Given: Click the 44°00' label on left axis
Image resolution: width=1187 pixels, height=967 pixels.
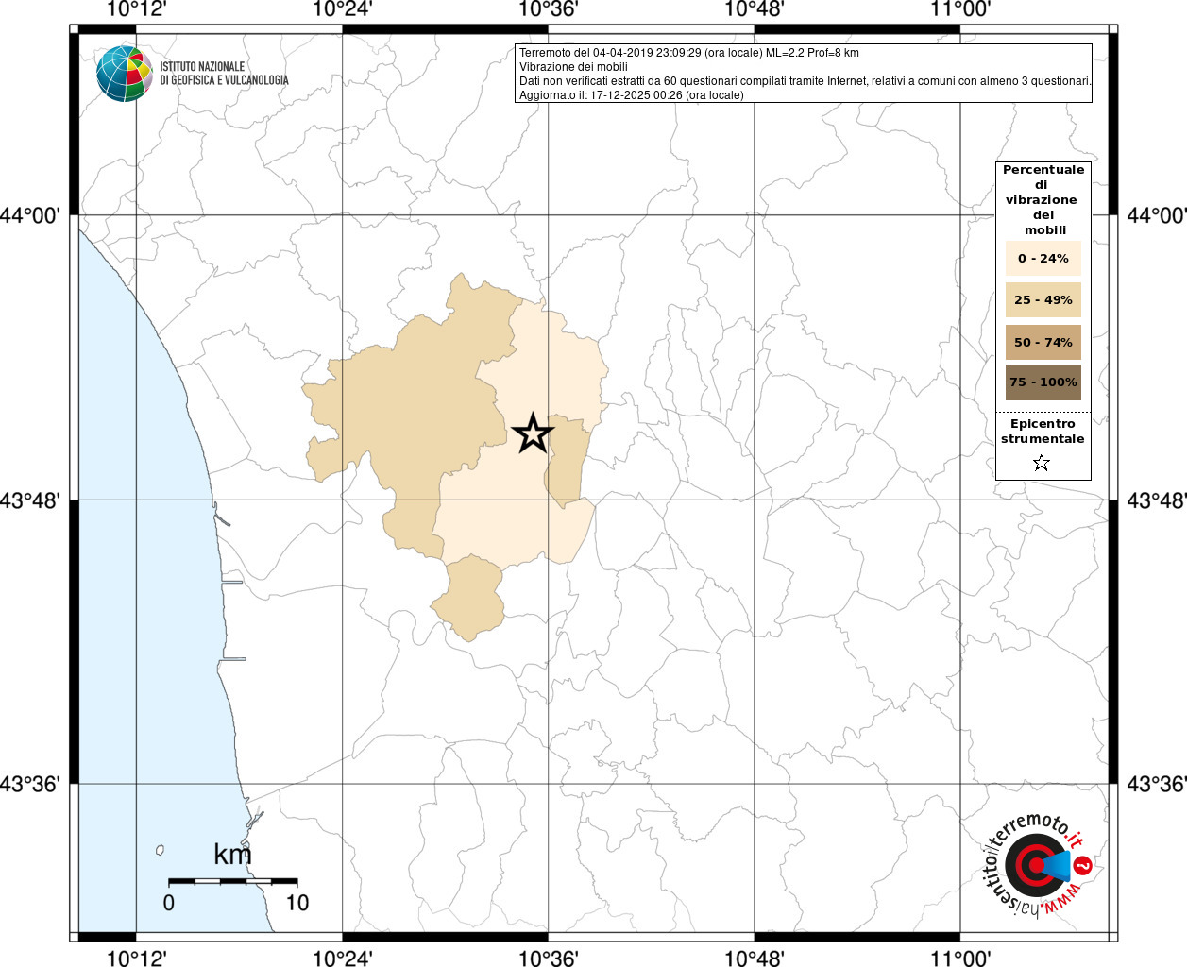Looking at the screenshot, I should tap(31, 215).
